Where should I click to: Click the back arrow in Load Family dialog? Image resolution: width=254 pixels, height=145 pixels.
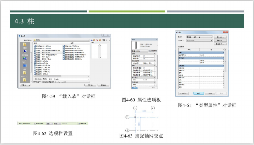(91, 40)
